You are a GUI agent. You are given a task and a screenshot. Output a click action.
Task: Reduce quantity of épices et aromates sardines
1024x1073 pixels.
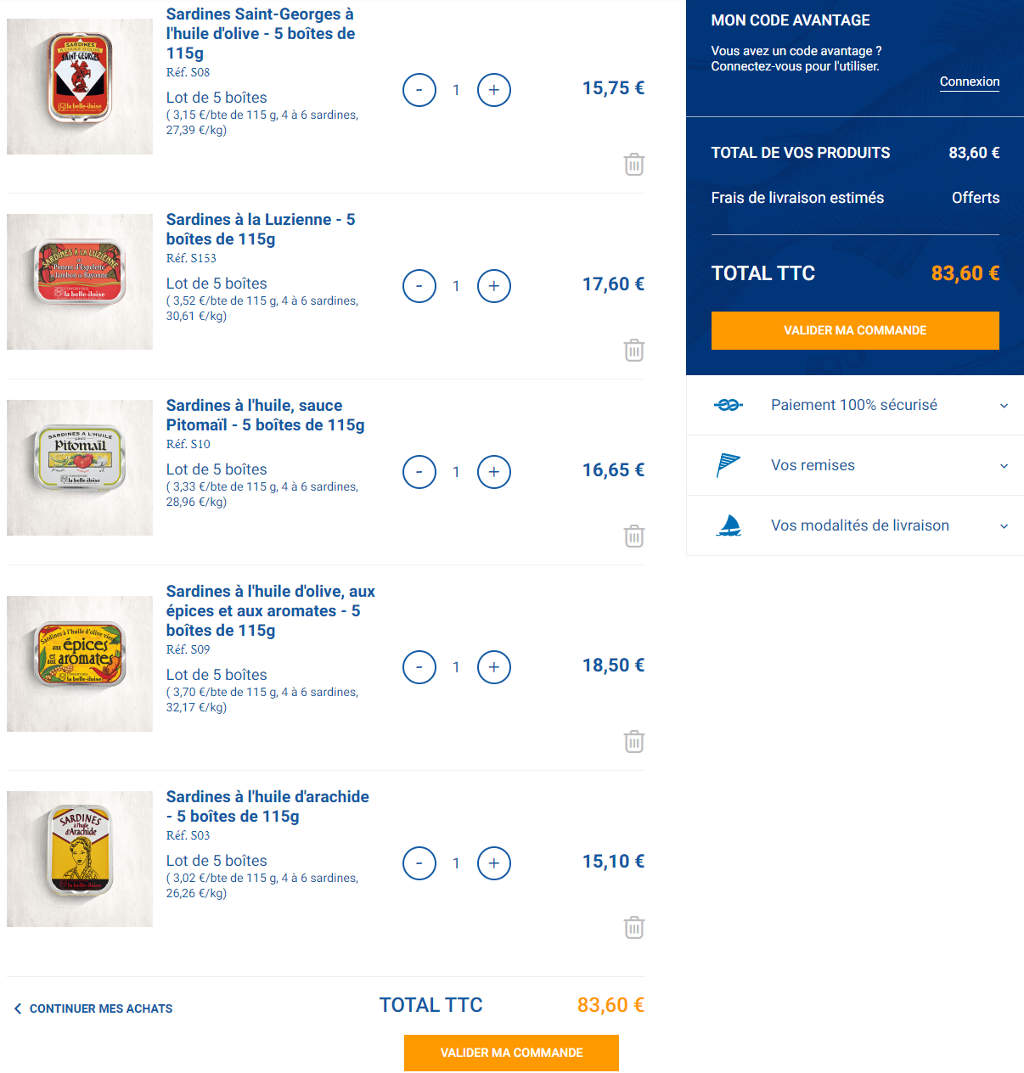[x=419, y=667]
